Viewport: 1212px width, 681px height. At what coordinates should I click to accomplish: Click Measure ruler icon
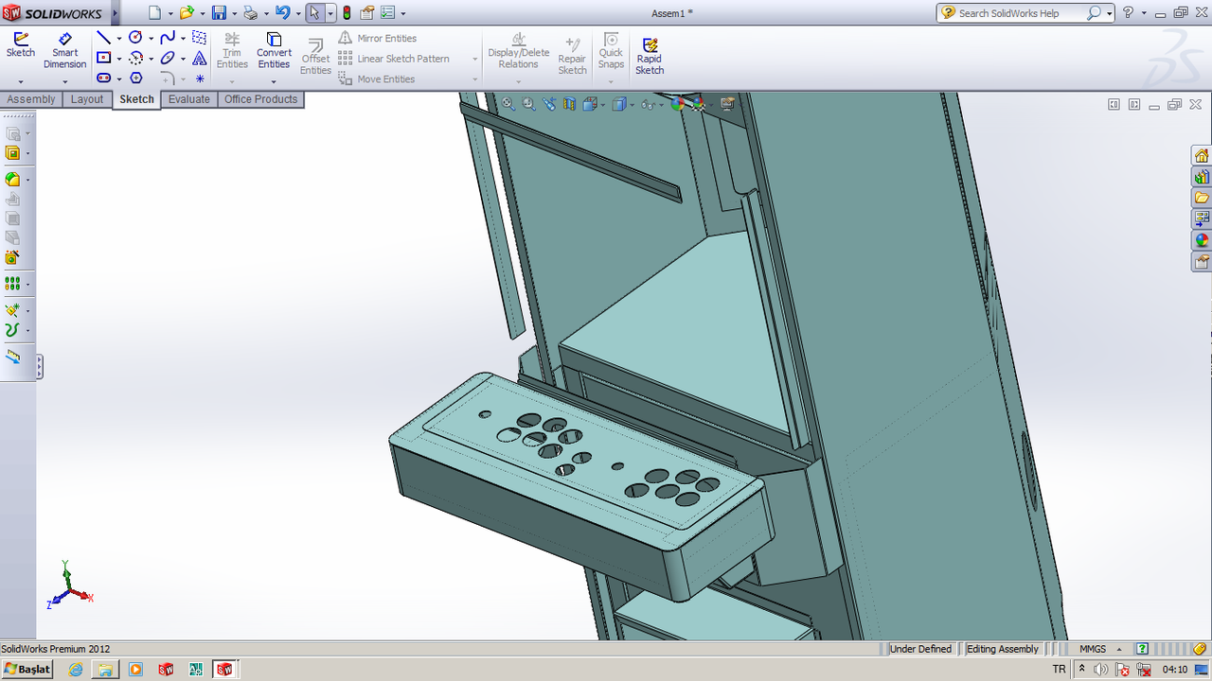(x=12, y=357)
